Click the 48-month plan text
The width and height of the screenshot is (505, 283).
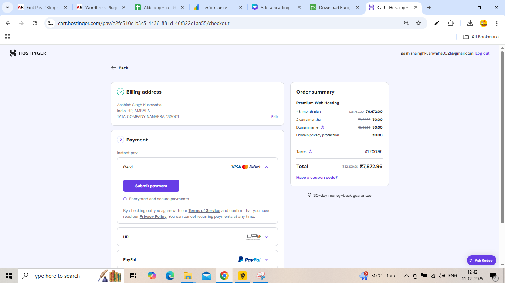point(308,112)
